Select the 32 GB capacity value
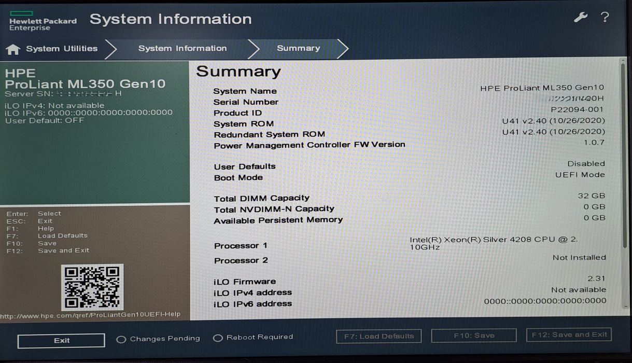This screenshot has height=363, width=632. (x=592, y=196)
